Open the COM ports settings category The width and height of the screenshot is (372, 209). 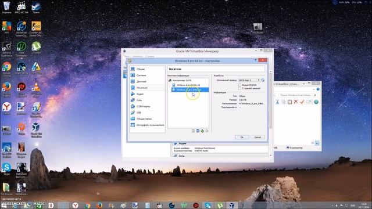pyautogui.click(x=147, y=106)
